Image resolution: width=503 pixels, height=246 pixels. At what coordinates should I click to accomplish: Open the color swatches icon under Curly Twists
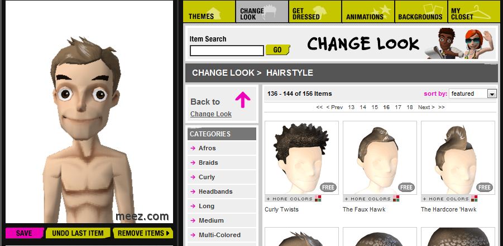318,199
